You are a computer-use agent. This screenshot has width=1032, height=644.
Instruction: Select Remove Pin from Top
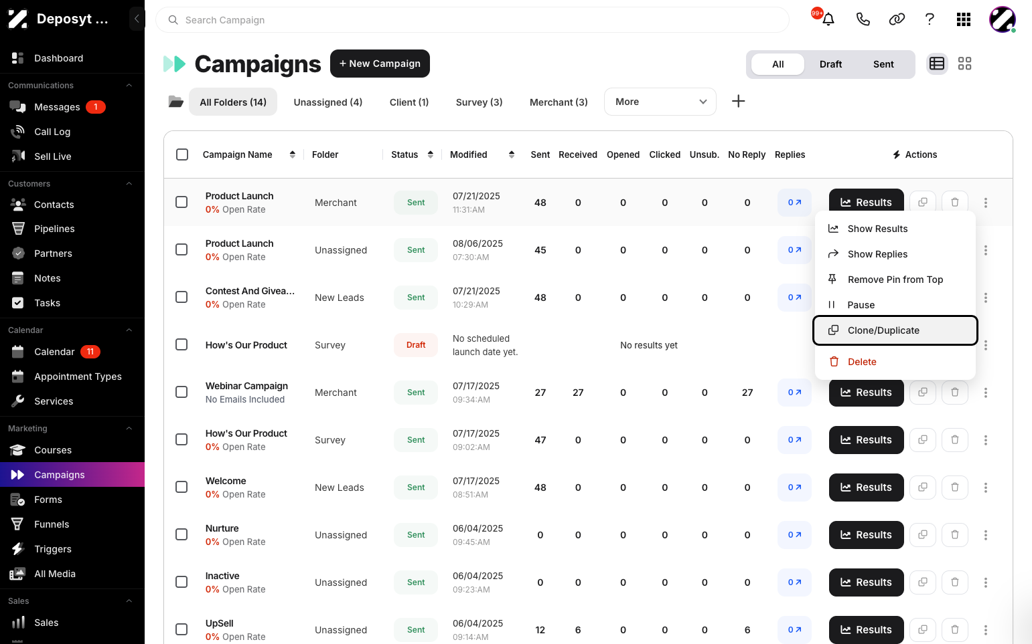(x=895, y=280)
